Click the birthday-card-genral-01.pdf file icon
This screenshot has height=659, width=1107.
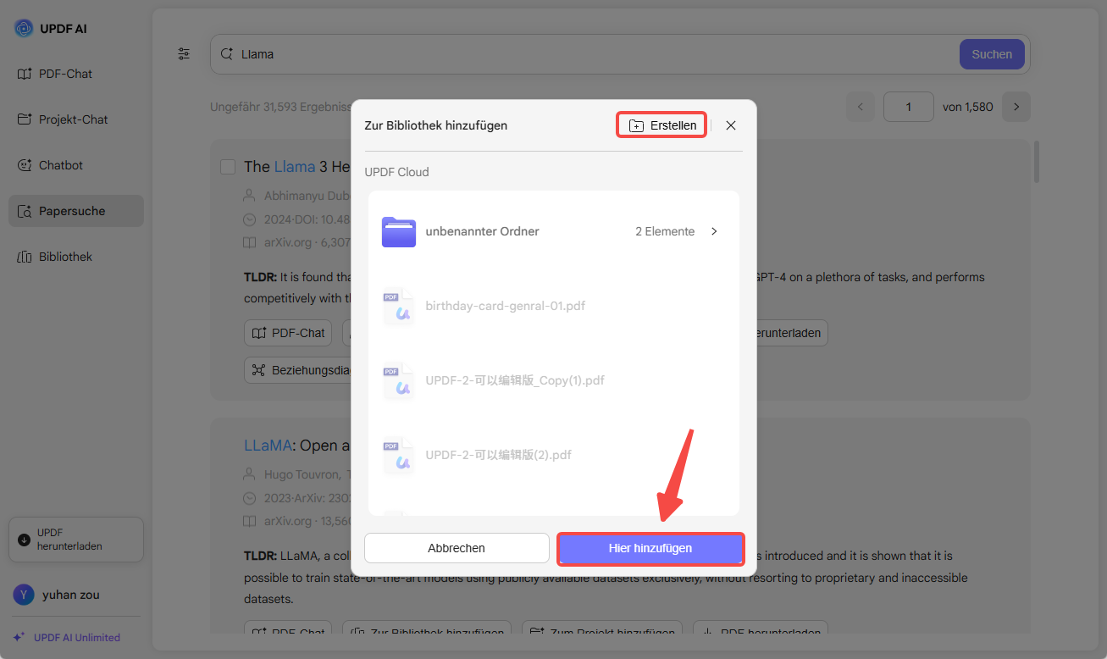pyautogui.click(x=399, y=307)
